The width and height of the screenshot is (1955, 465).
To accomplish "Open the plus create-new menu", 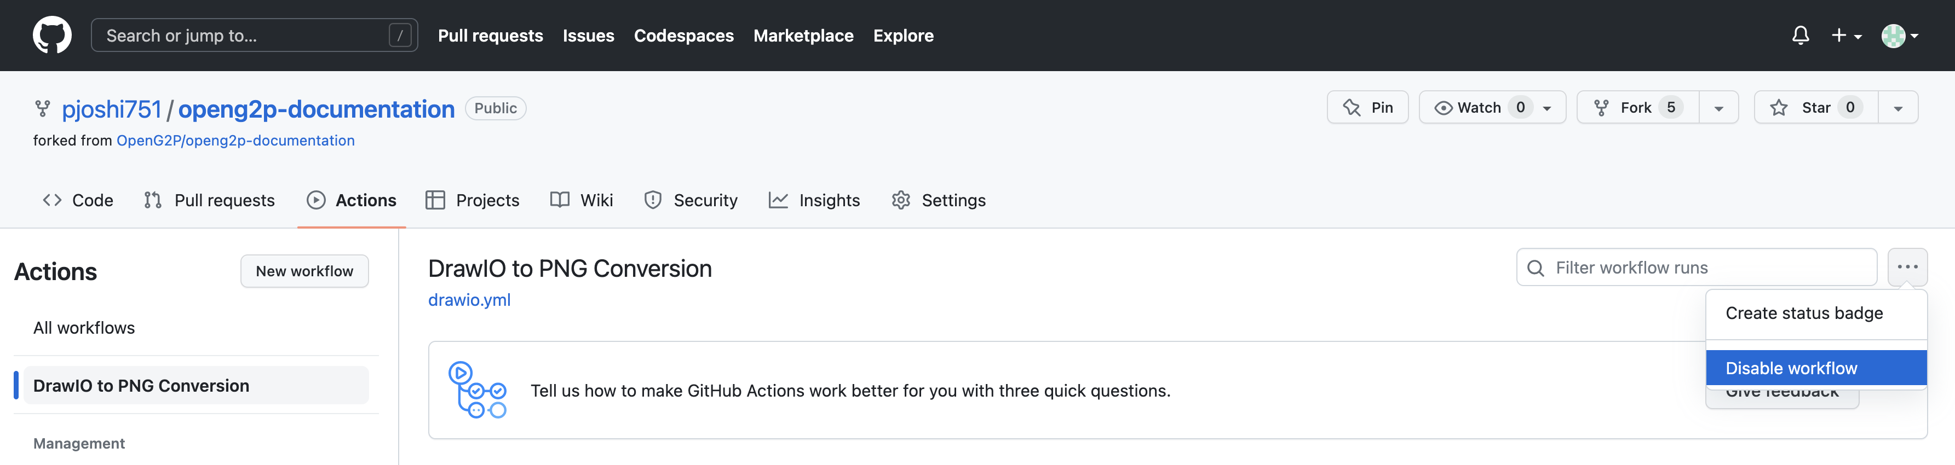I will 1845,35.
